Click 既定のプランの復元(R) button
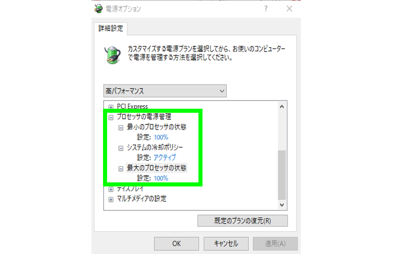 tap(243, 221)
